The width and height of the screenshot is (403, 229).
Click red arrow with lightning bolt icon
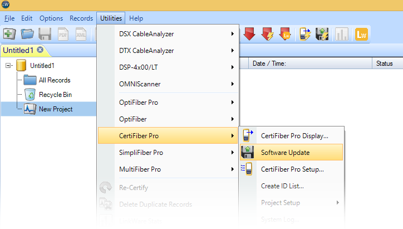point(267,34)
